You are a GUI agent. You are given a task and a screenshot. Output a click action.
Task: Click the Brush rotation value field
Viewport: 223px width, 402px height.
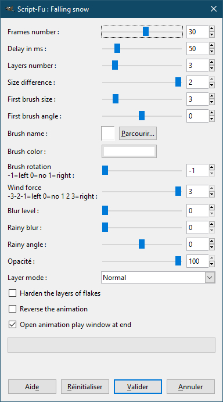(x=197, y=170)
